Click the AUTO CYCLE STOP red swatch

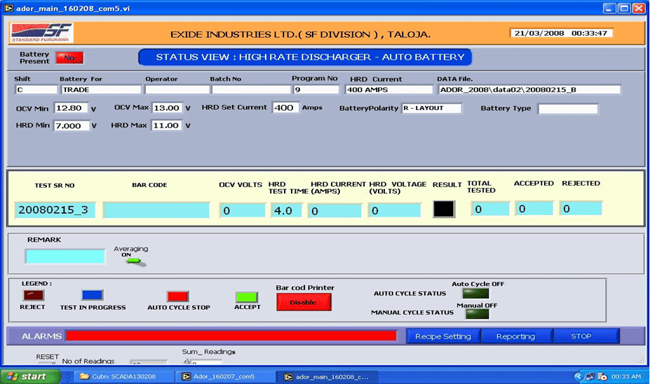click(x=177, y=296)
